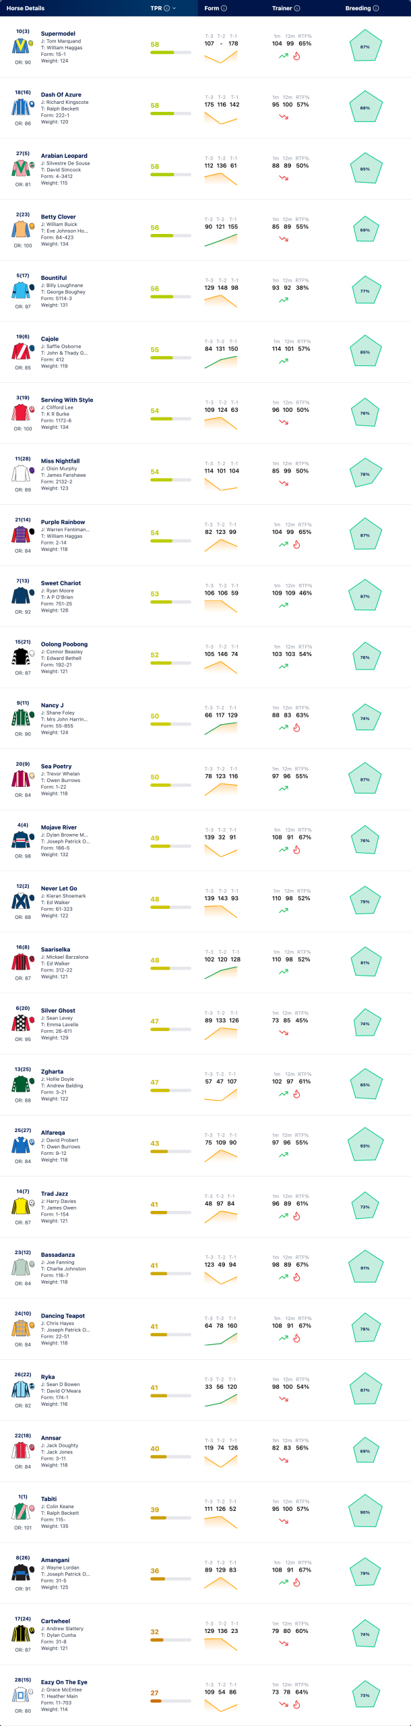Image resolution: width=411 pixels, height=1726 pixels.
Task: Click Arabian Leopard's TPR rating bar
Action: point(170,175)
